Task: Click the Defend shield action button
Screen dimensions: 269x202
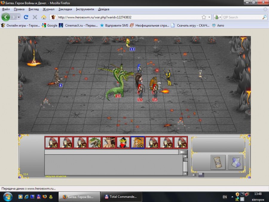Action: 236,162
